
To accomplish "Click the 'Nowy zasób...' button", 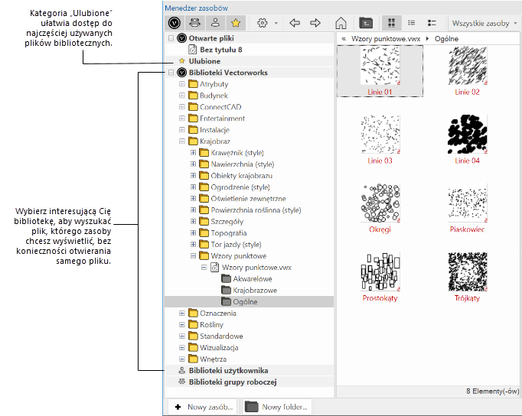I will click(x=204, y=407).
